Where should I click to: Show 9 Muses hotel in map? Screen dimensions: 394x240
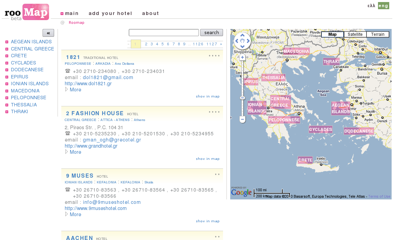point(208,221)
